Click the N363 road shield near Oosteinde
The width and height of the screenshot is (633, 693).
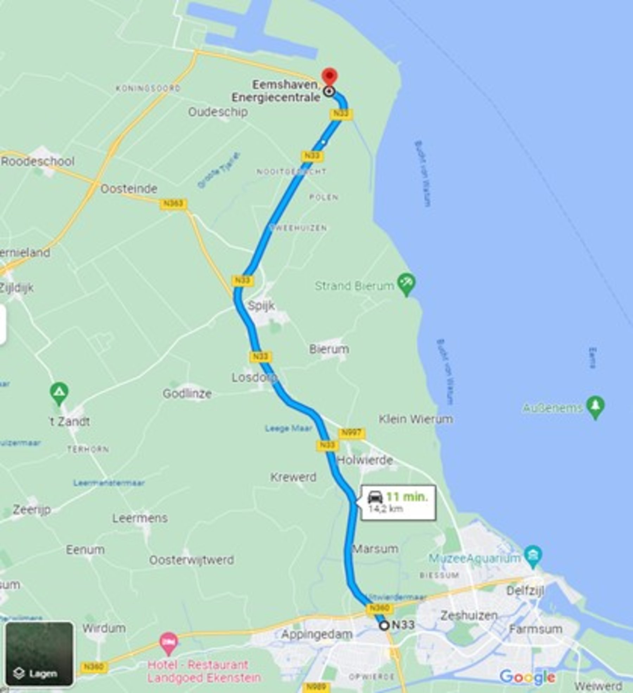[173, 204]
